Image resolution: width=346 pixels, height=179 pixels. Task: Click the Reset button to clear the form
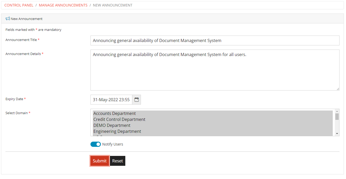tap(117, 161)
